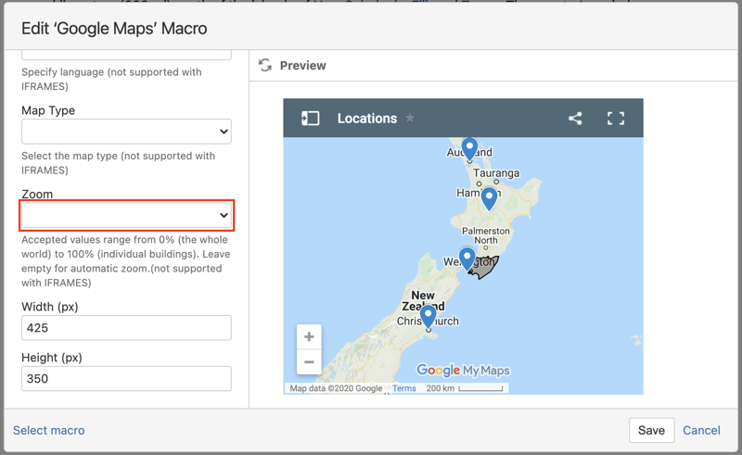
Task: View the map in fullscreen
Action: [x=616, y=119]
